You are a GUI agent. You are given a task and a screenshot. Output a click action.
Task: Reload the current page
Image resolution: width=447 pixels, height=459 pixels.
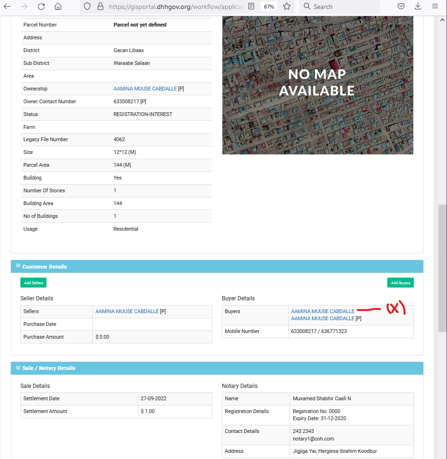click(41, 7)
